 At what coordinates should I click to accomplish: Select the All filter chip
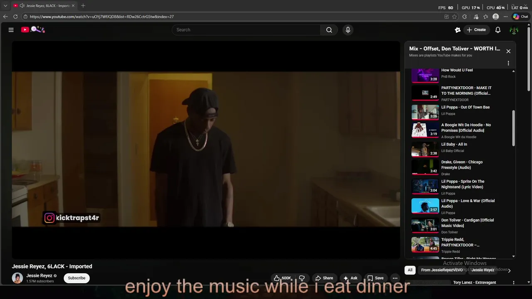pyautogui.click(x=410, y=270)
